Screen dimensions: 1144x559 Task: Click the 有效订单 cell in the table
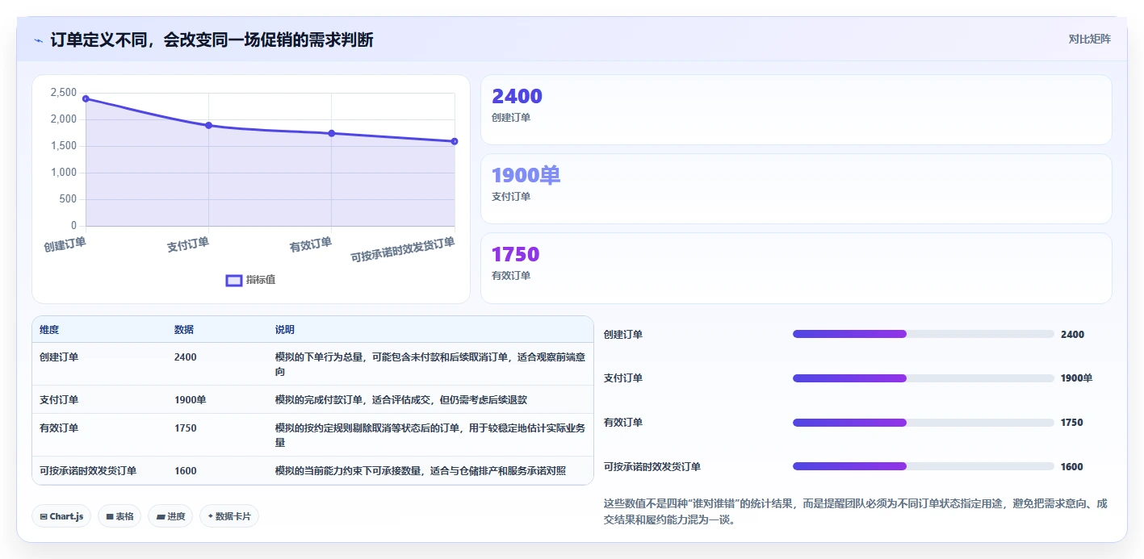59,428
